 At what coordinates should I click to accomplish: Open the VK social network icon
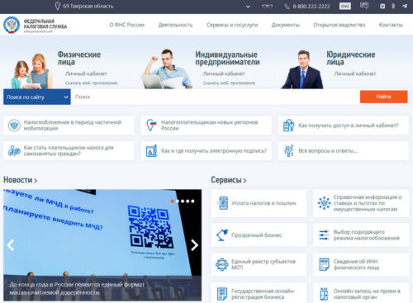pos(382,6)
